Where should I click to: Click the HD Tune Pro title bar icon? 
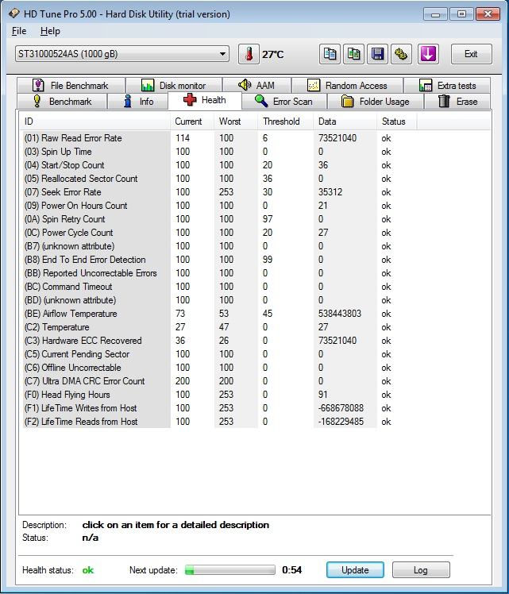point(14,13)
